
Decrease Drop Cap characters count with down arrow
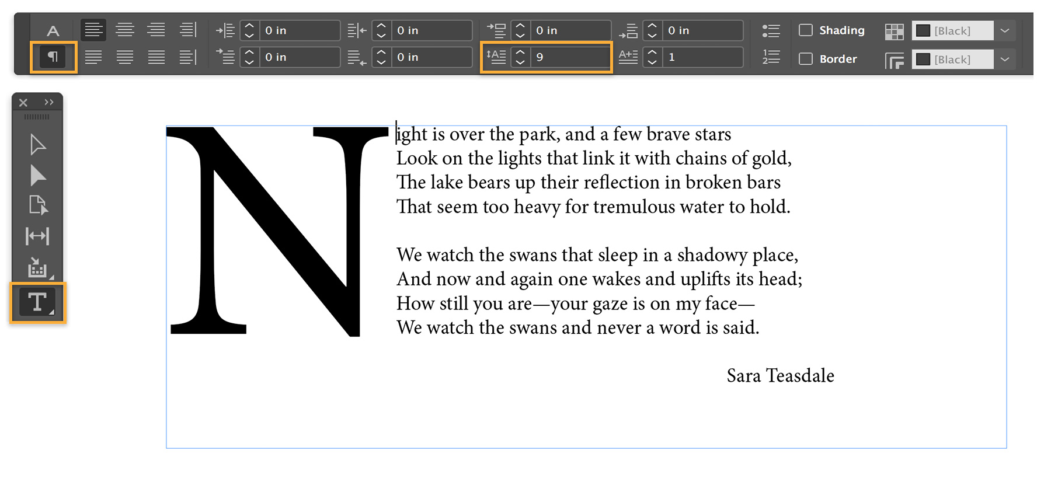652,62
